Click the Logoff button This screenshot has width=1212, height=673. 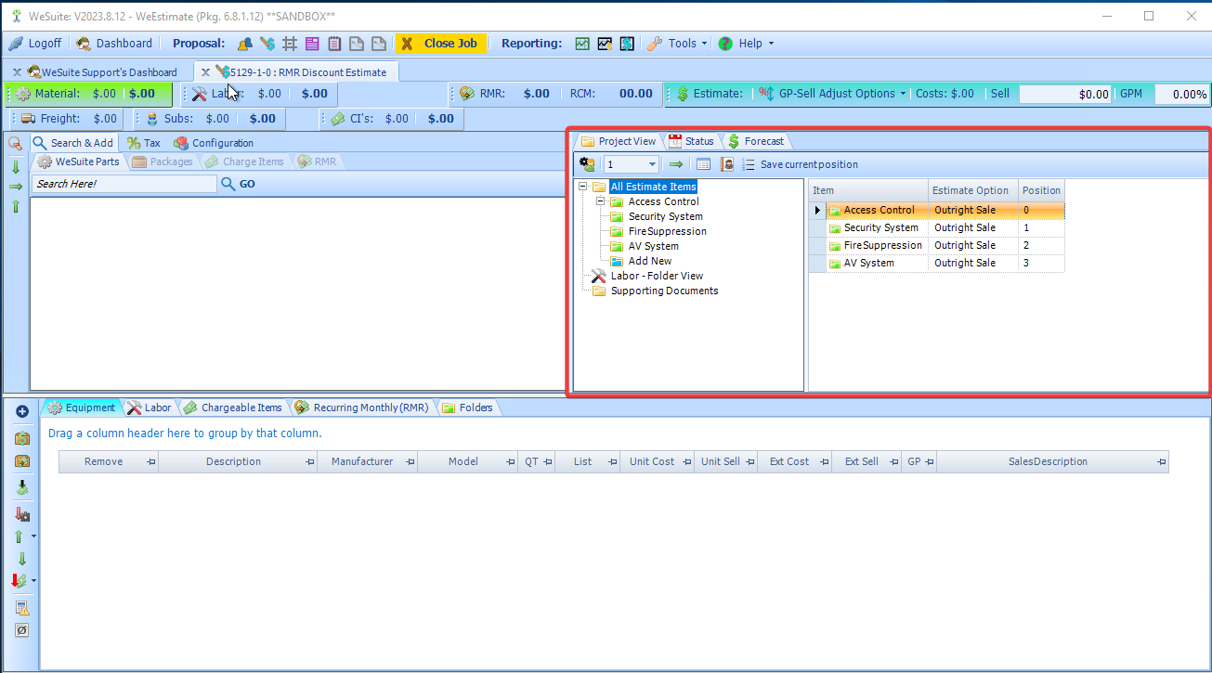click(x=35, y=44)
